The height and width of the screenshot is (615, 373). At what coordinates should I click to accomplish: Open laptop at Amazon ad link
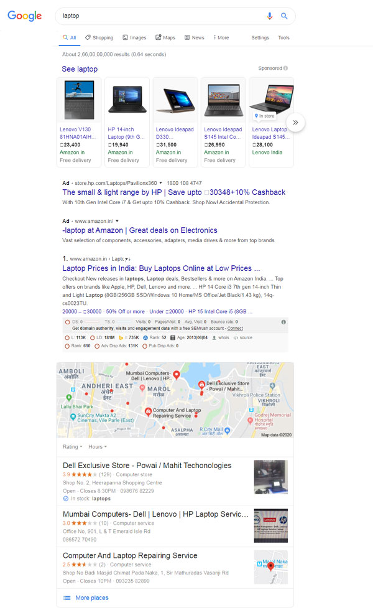pos(139,230)
